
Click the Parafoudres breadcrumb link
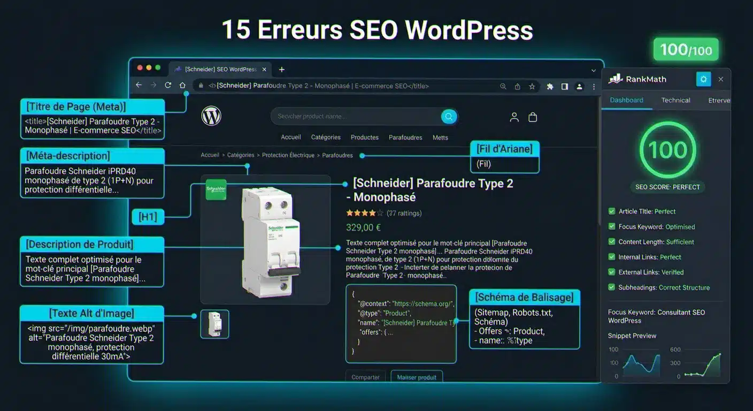pos(337,155)
